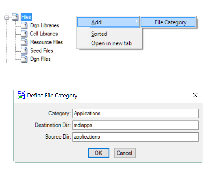Click the Define File Category app icon
The image size is (217, 174).
[x=21, y=95]
